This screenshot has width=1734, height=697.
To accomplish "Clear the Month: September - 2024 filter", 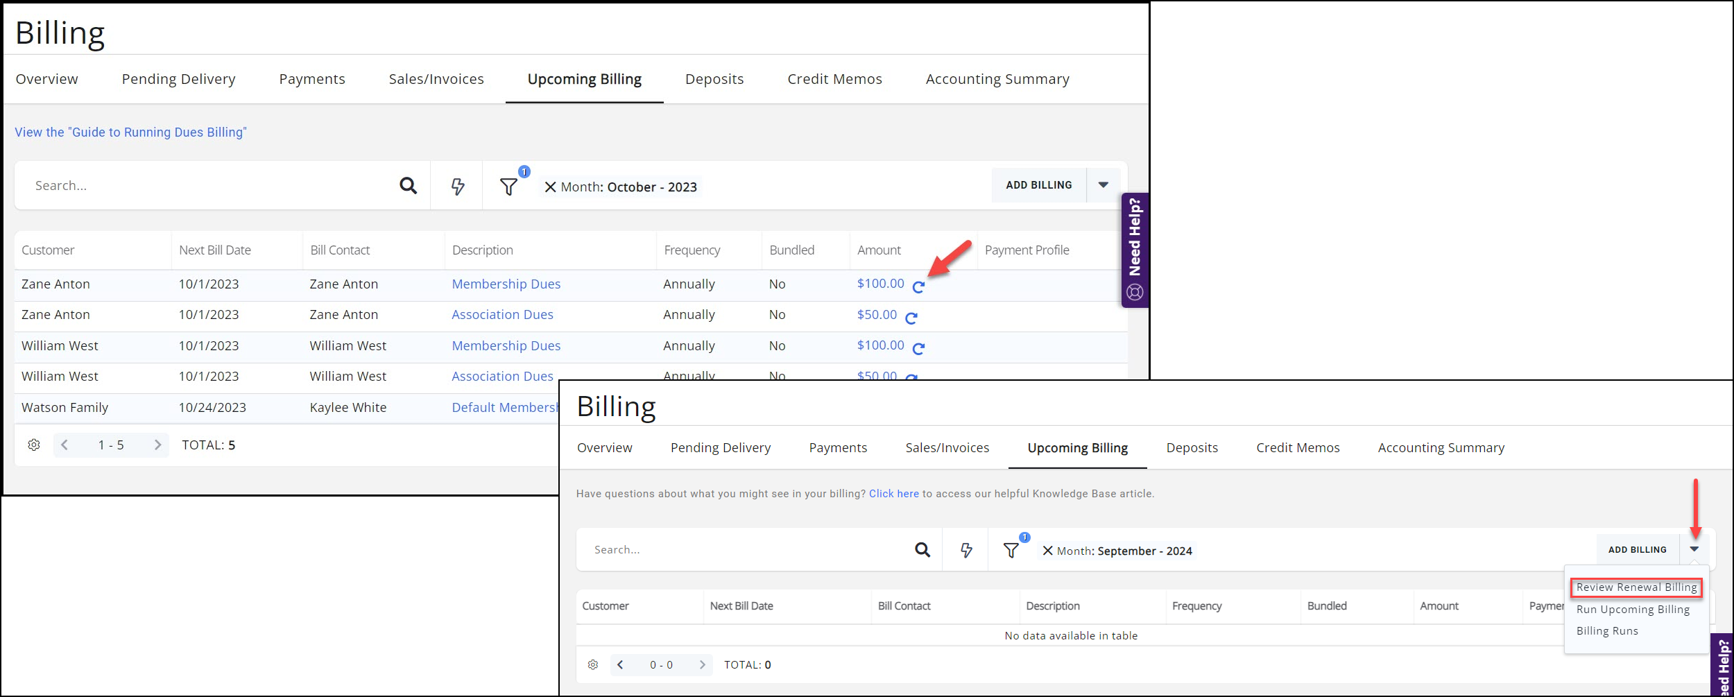I will (x=1047, y=551).
